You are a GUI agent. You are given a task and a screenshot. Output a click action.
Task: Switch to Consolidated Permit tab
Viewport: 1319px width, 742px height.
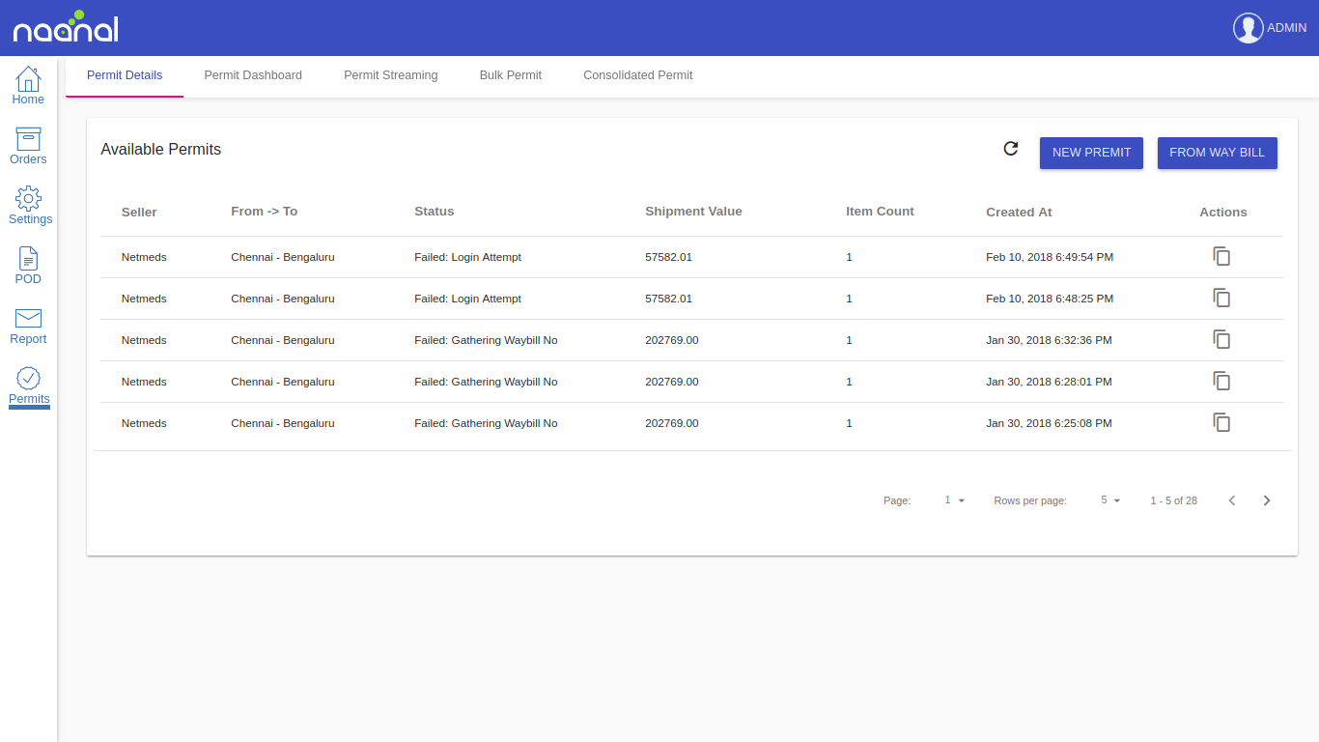(x=637, y=74)
